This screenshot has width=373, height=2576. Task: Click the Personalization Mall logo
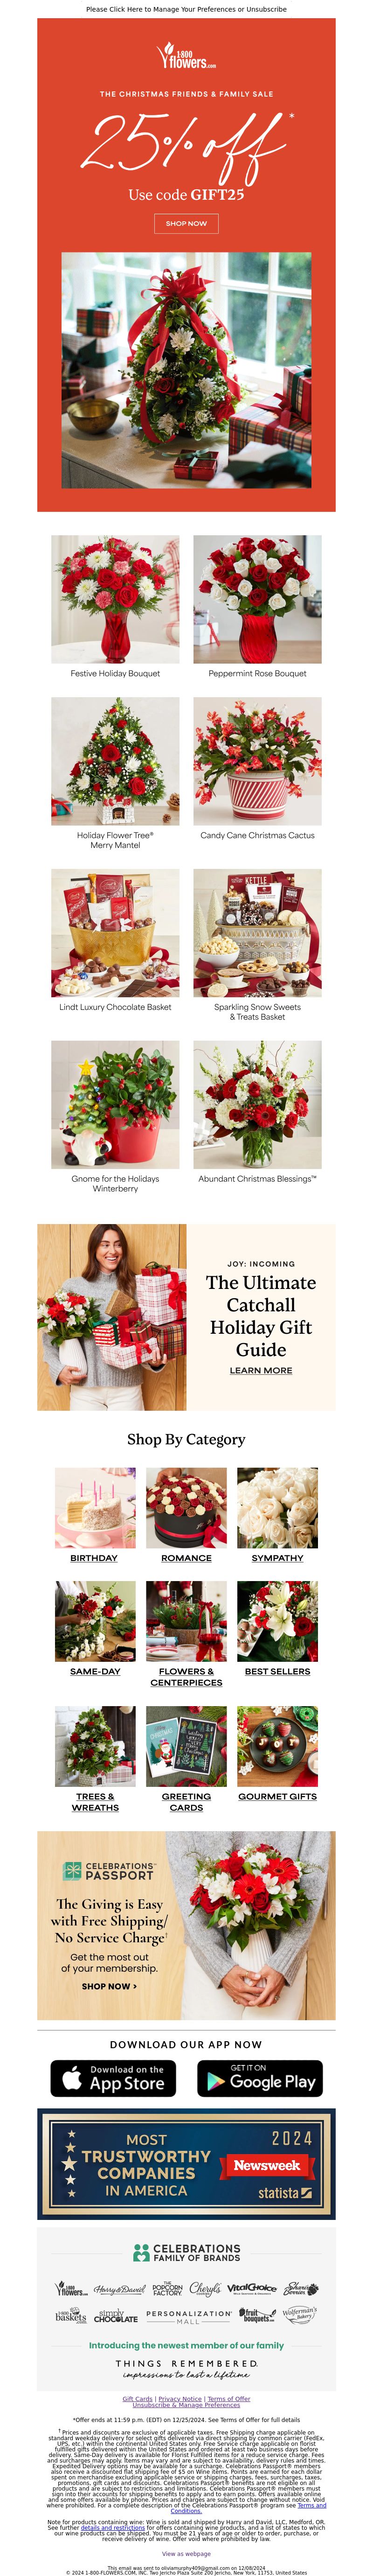188,2317
